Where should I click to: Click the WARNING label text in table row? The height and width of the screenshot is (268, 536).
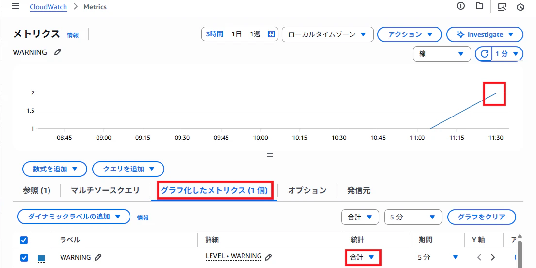(75, 257)
